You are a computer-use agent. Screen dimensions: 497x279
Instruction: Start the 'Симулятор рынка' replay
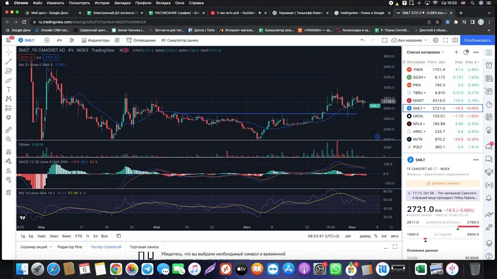180,40
